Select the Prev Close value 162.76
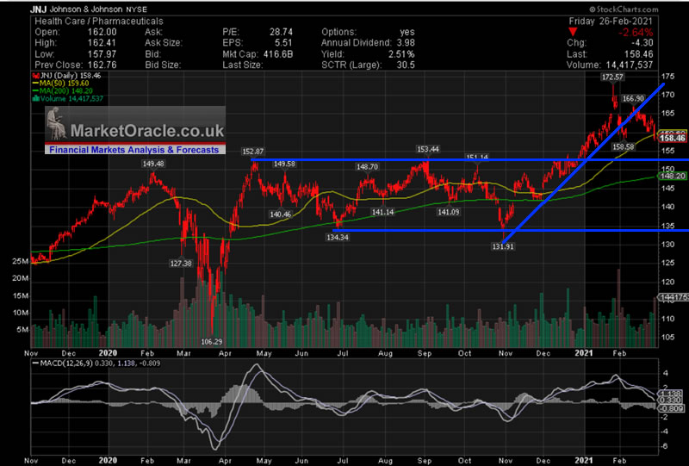The image size is (689, 466). tap(102, 65)
